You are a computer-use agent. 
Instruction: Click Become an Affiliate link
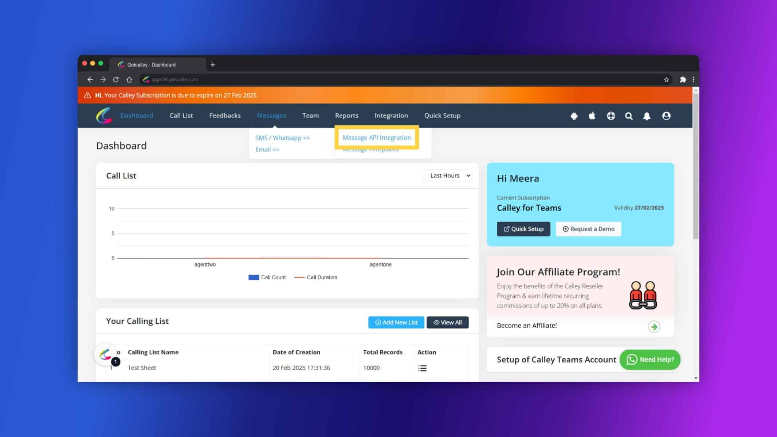pos(527,326)
